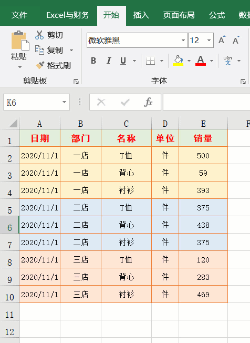Increase font size icon
250x343 pixels.
click(x=222, y=40)
